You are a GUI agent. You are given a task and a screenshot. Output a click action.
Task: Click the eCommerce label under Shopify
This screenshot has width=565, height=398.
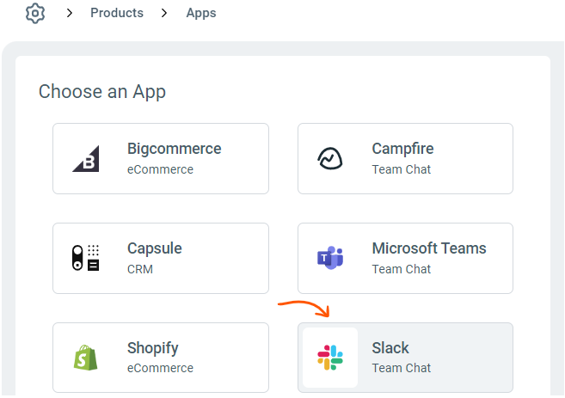tap(160, 369)
